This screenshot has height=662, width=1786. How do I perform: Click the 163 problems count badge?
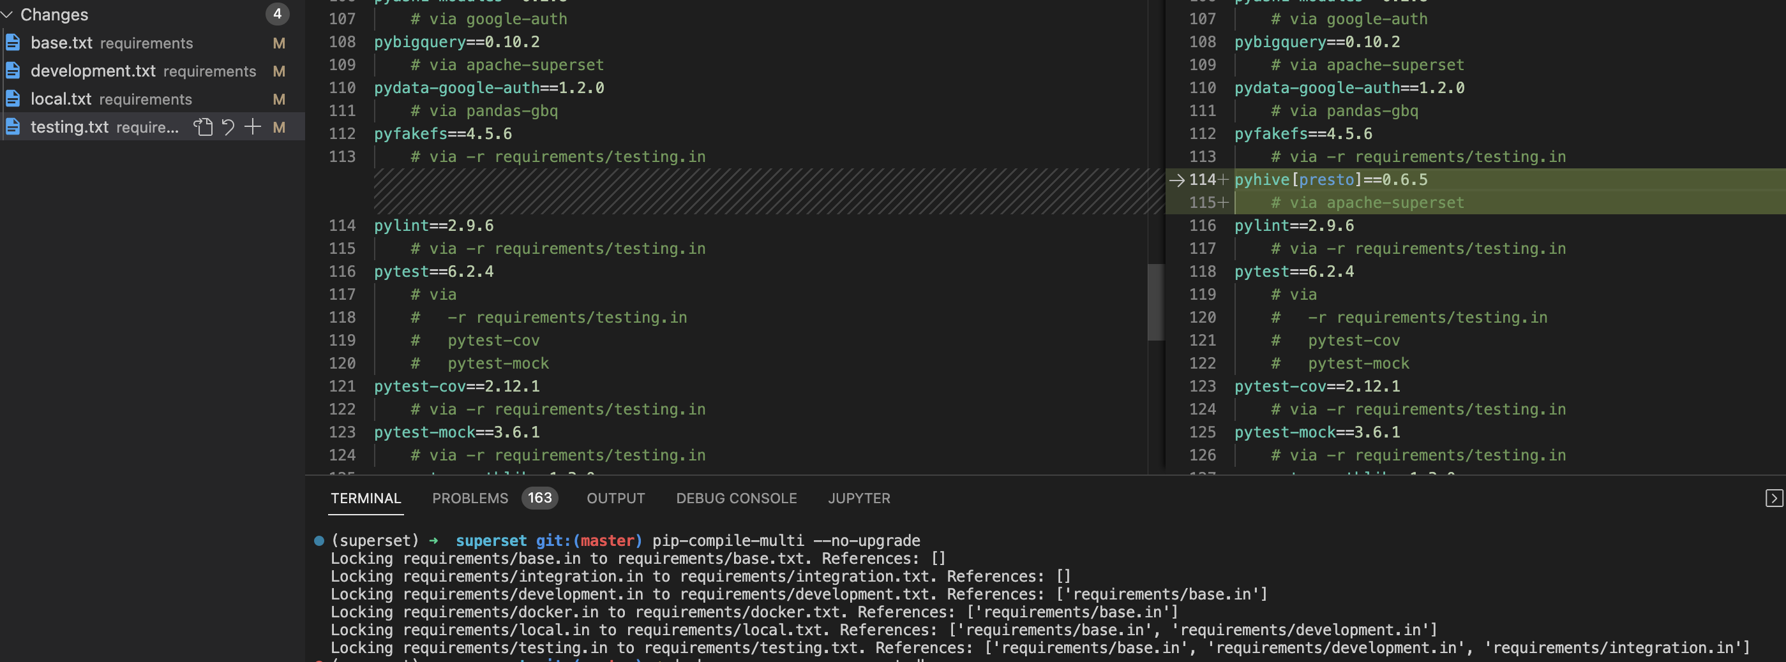(540, 498)
